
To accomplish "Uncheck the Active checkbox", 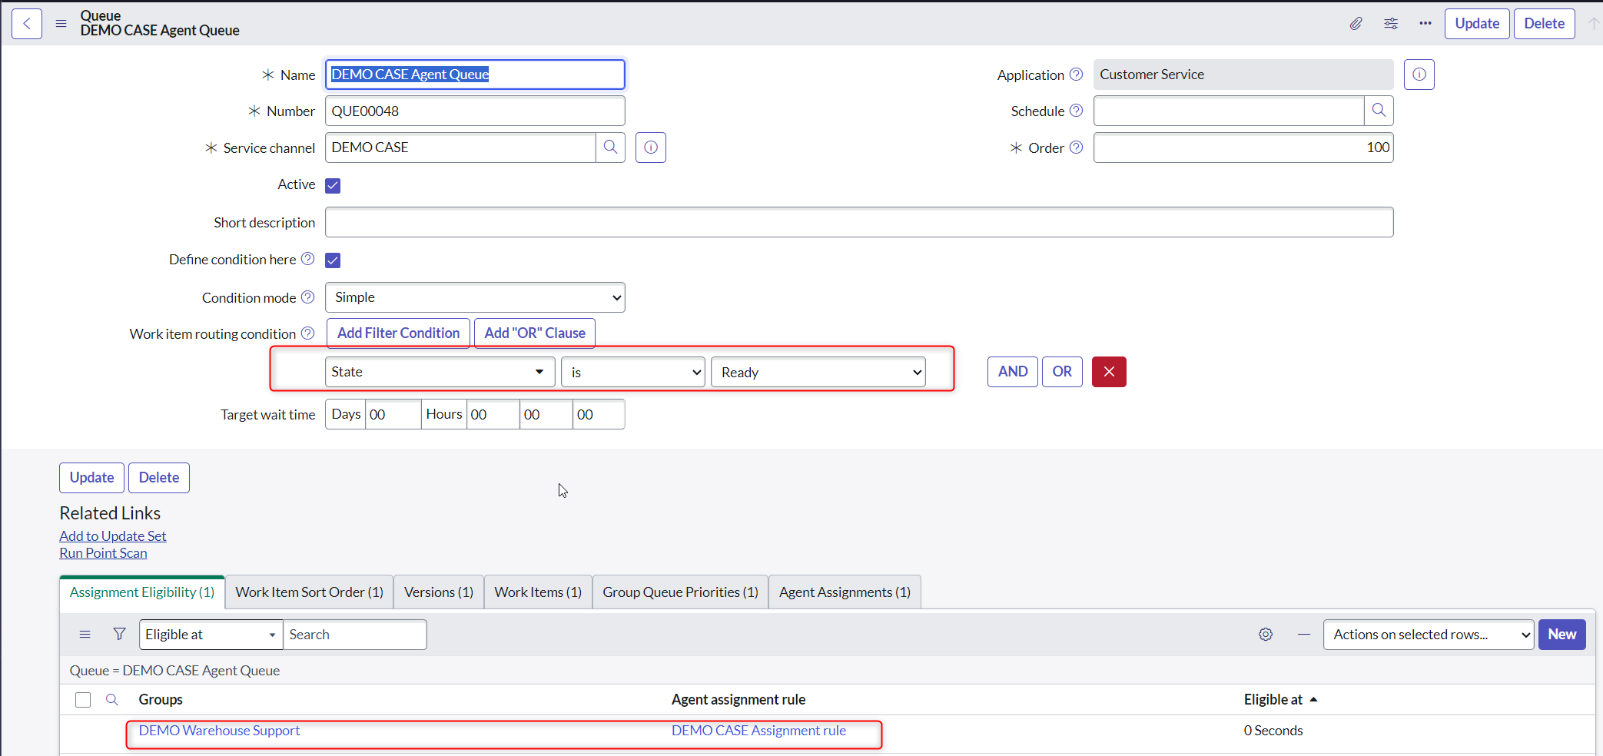I will tap(333, 185).
